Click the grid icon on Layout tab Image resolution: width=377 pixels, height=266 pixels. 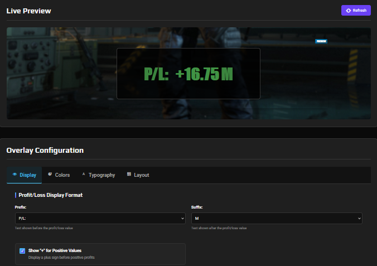[x=129, y=175]
